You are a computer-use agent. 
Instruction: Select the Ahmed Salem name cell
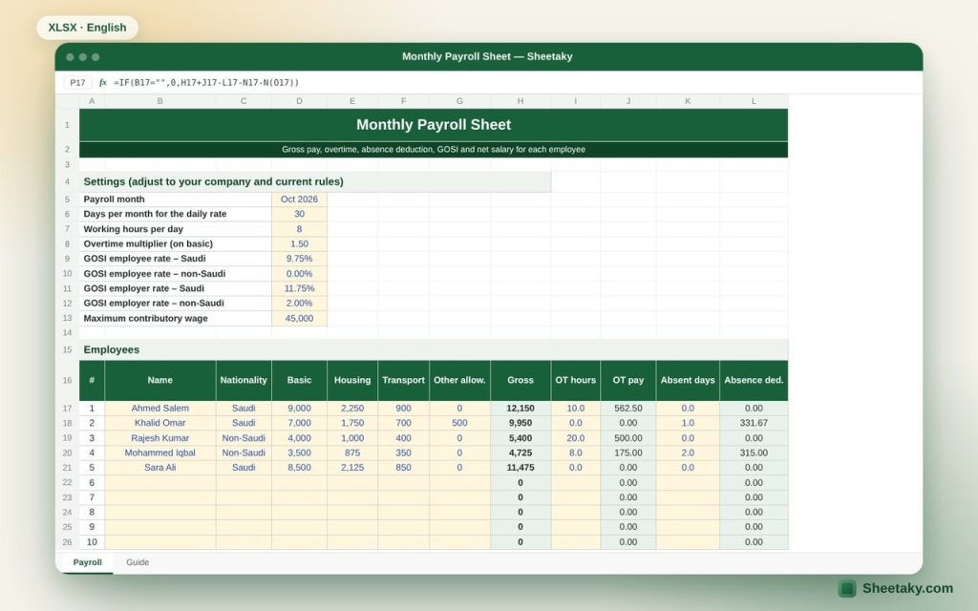click(x=160, y=409)
